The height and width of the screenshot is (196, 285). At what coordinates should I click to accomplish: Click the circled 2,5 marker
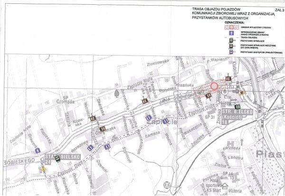pyautogui.click(x=167, y=185)
